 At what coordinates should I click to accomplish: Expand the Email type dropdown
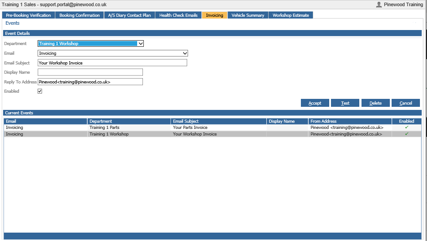pos(113,53)
